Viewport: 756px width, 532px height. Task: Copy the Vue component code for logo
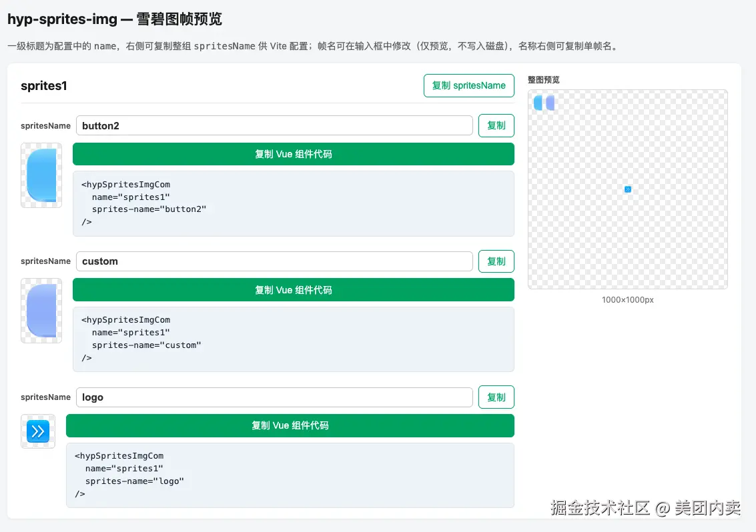(290, 425)
